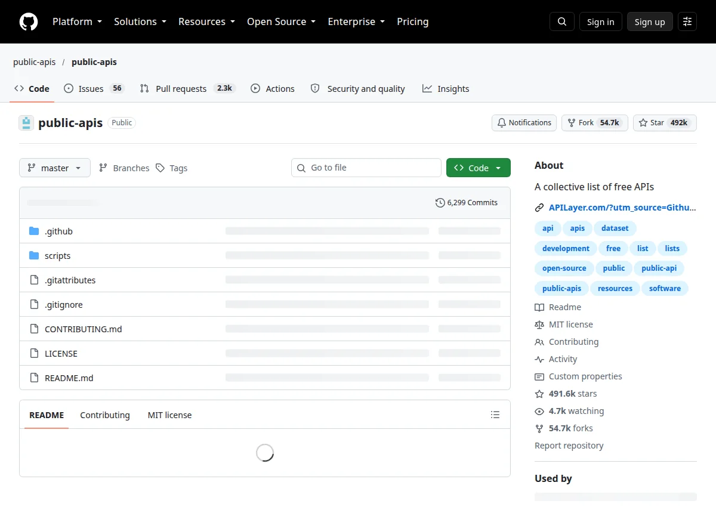Click the Notifications button
Image resolution: width=716 pixels, height=507 pixels.
(x=524, y=123)
